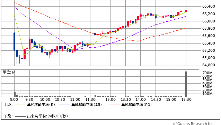Click the 単純移動平均(5) legend label

coord(41,105)
